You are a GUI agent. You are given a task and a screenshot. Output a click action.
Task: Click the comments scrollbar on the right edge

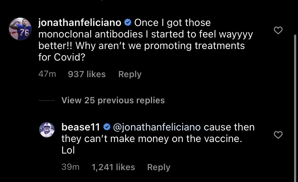point(295,108)
